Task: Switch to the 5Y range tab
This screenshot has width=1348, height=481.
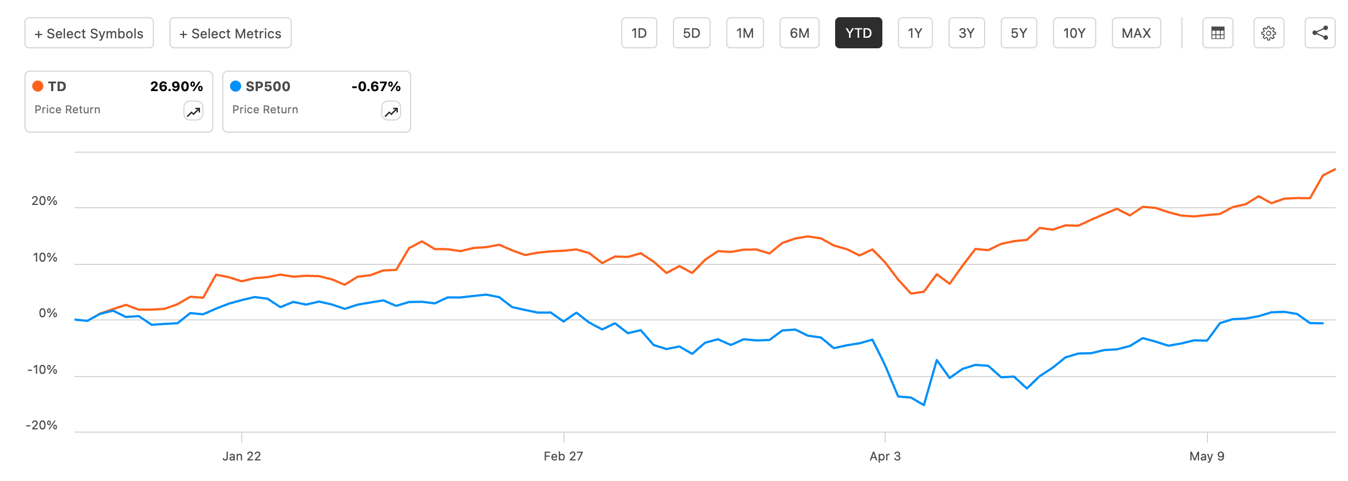Action: click(1019, 33)
